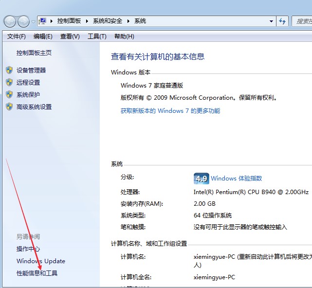Open the address bar history dropdown
312x288 pixels.
[271, 21]
